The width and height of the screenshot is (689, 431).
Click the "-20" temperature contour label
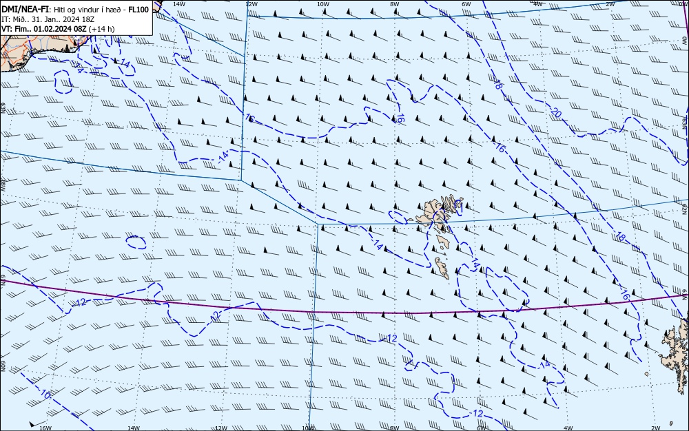555,113
